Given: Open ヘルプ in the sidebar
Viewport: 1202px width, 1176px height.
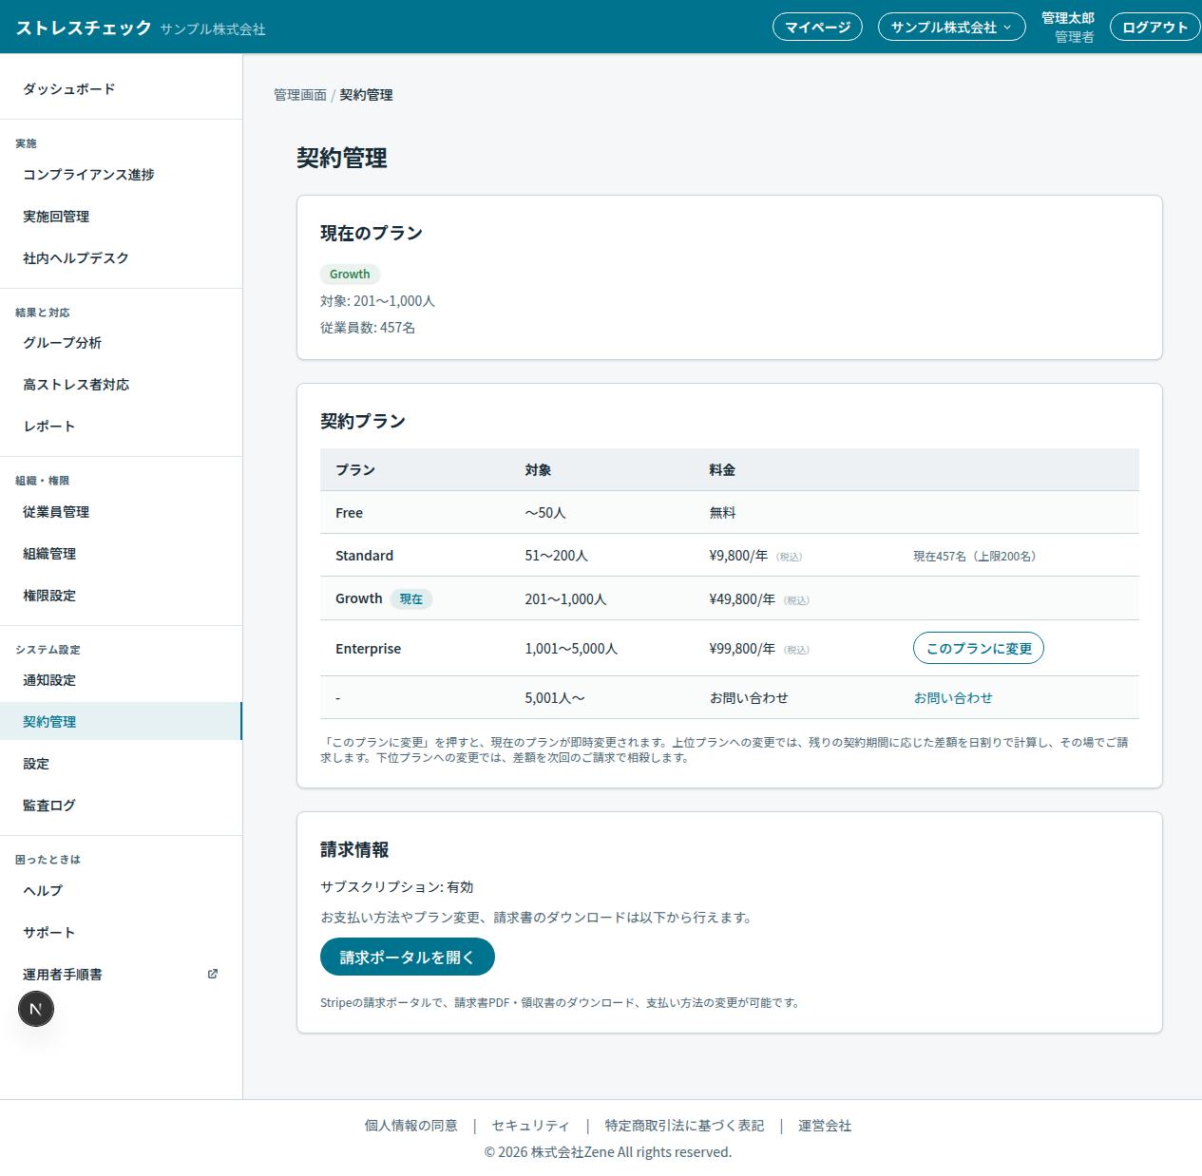Looking at the screenshot, I should click(x=121, y=891).
